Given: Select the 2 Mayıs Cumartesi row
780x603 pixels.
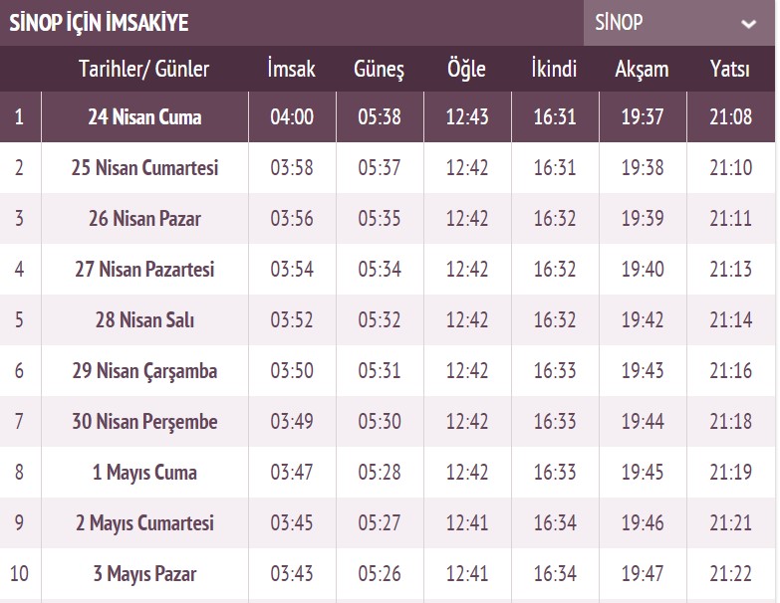Looking at the screenshot, I should coord(144,523).
